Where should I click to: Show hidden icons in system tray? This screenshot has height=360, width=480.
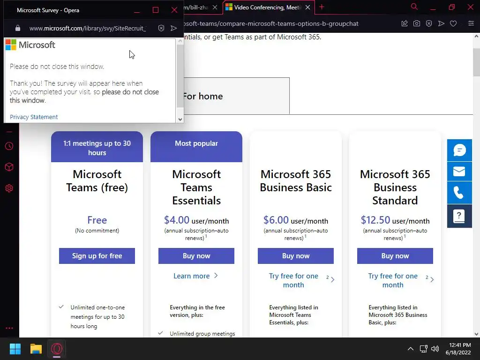pos(411,349)
